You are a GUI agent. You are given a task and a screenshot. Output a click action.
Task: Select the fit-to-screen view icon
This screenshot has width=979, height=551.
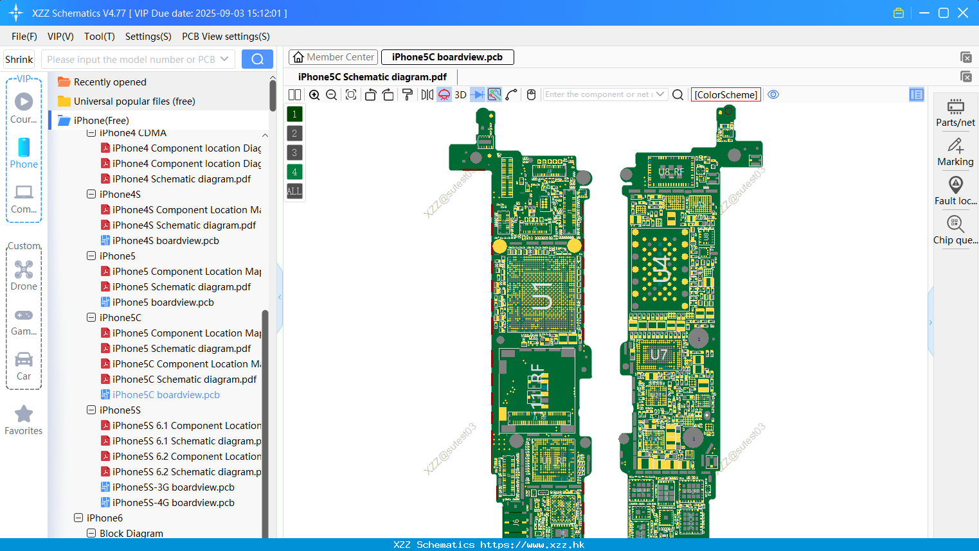point(351,95)
